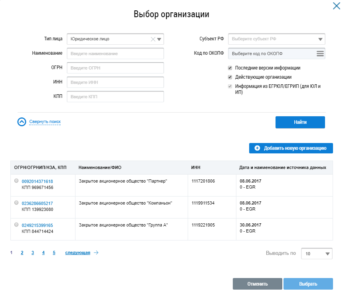Choose radio button for "Группа А" row
This screenshot has height=302, width=343.
[16, 225]
